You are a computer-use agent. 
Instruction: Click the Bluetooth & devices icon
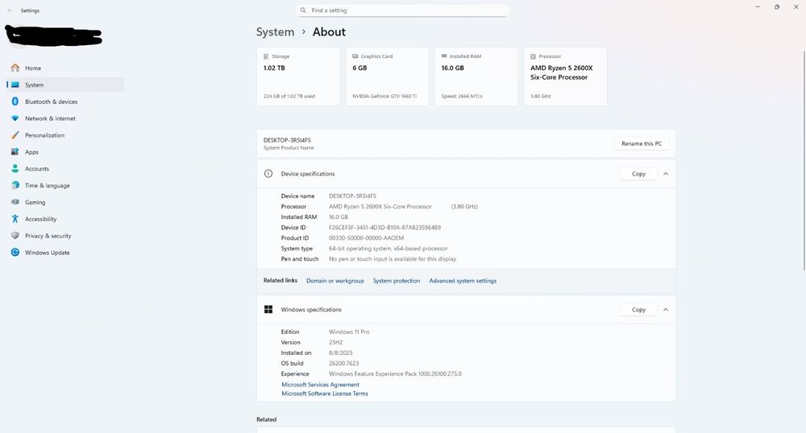[x=15, y=102]
